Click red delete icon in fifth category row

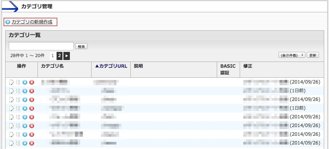pyautogui.click(x=32, y=117)
